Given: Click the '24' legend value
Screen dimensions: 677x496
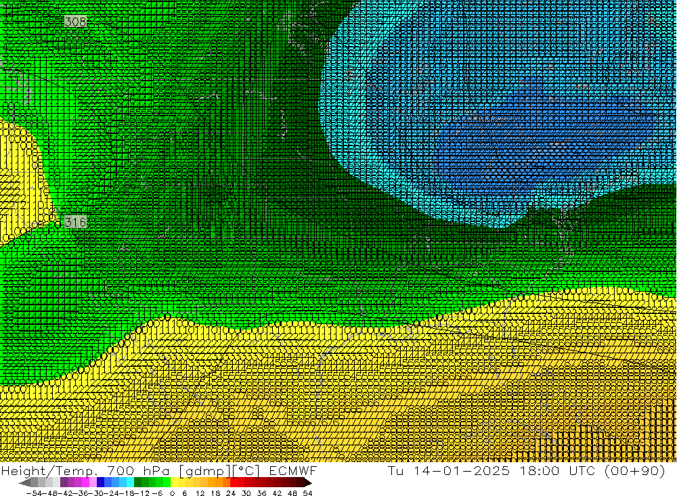Looking at the screenshot, I should tap(231, 493).
